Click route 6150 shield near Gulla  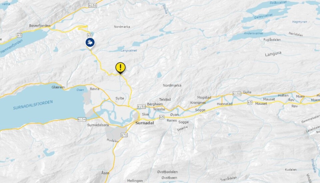click(237, 94)
